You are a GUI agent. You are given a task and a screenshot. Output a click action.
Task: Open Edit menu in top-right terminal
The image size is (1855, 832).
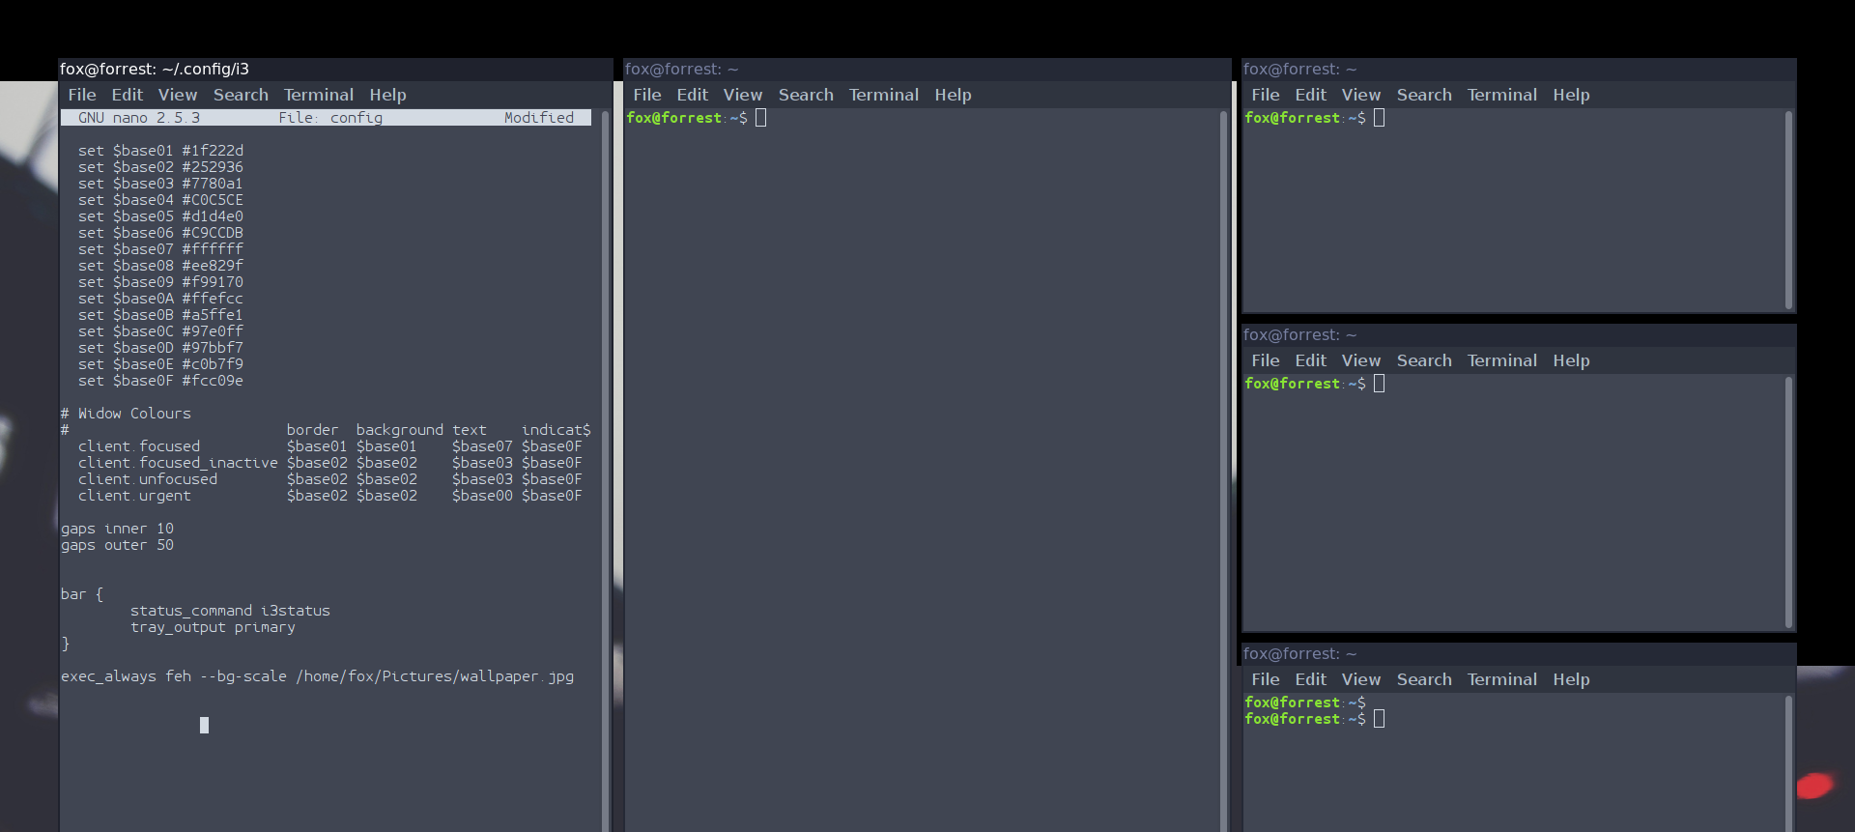1310,95
